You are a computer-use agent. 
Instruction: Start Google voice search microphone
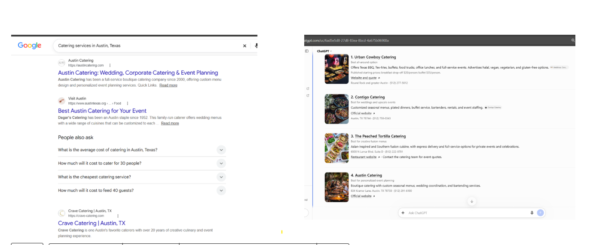[x=256, y=45]
